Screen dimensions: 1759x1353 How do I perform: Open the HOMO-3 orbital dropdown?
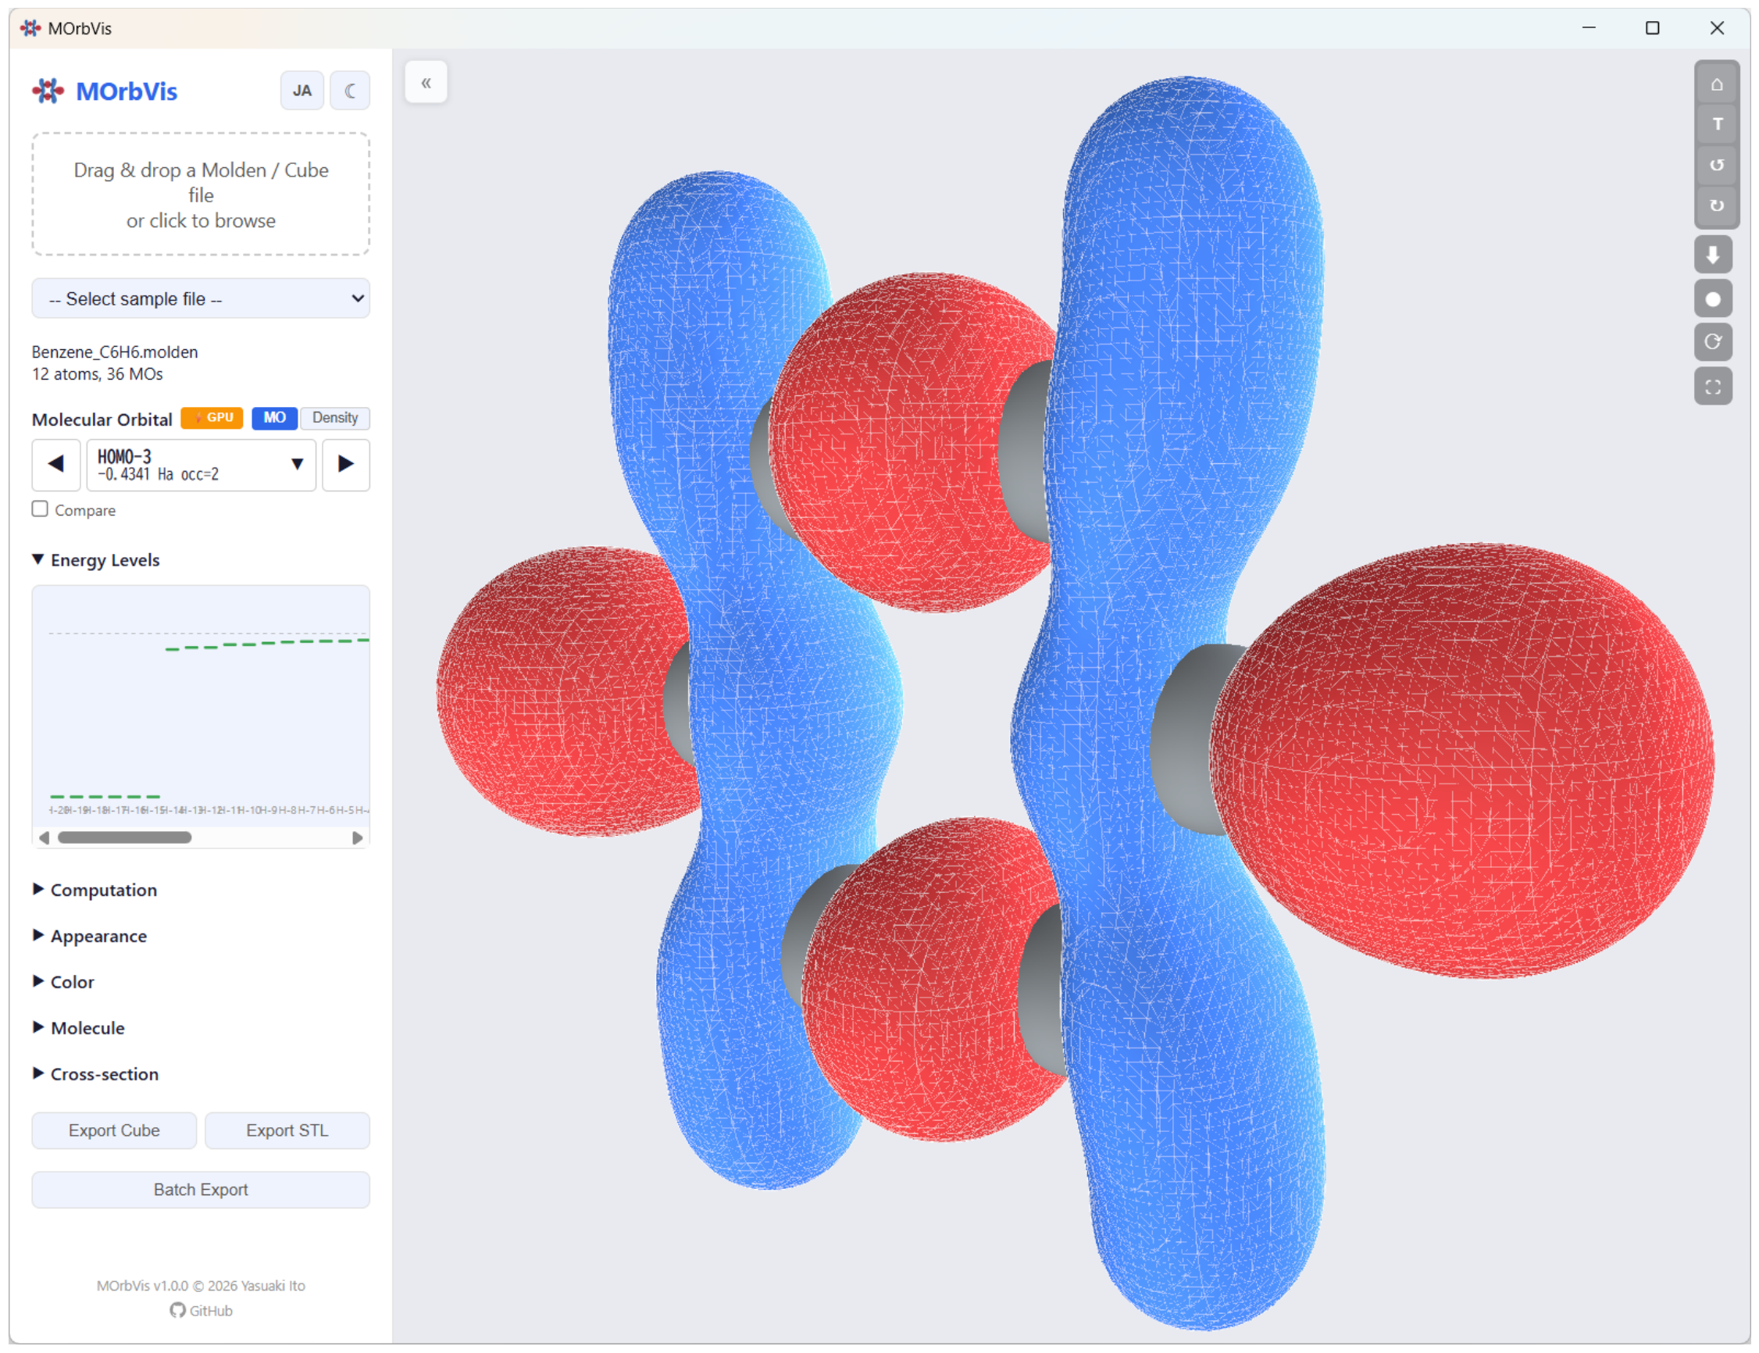pos(202,465)
